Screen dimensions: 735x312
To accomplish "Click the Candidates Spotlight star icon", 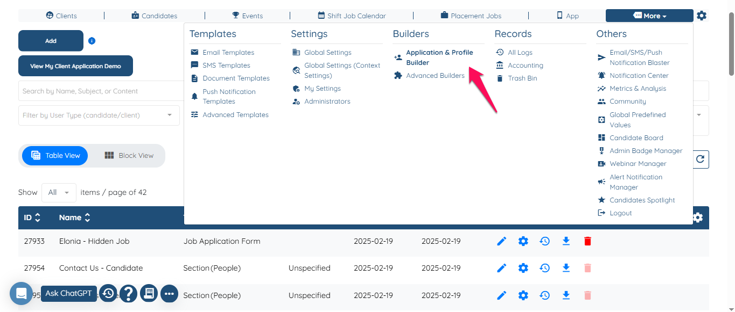I will pyautogui.click(x=601, y=200).
